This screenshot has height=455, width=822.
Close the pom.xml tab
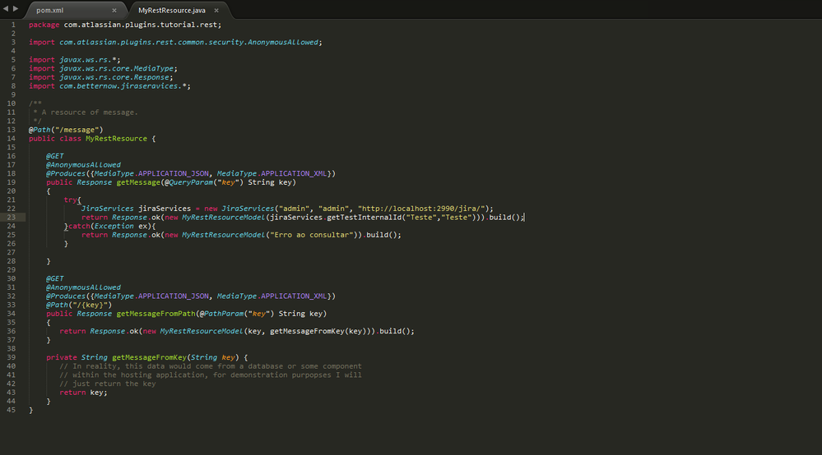pyautogui.click(x=114, y=11)
